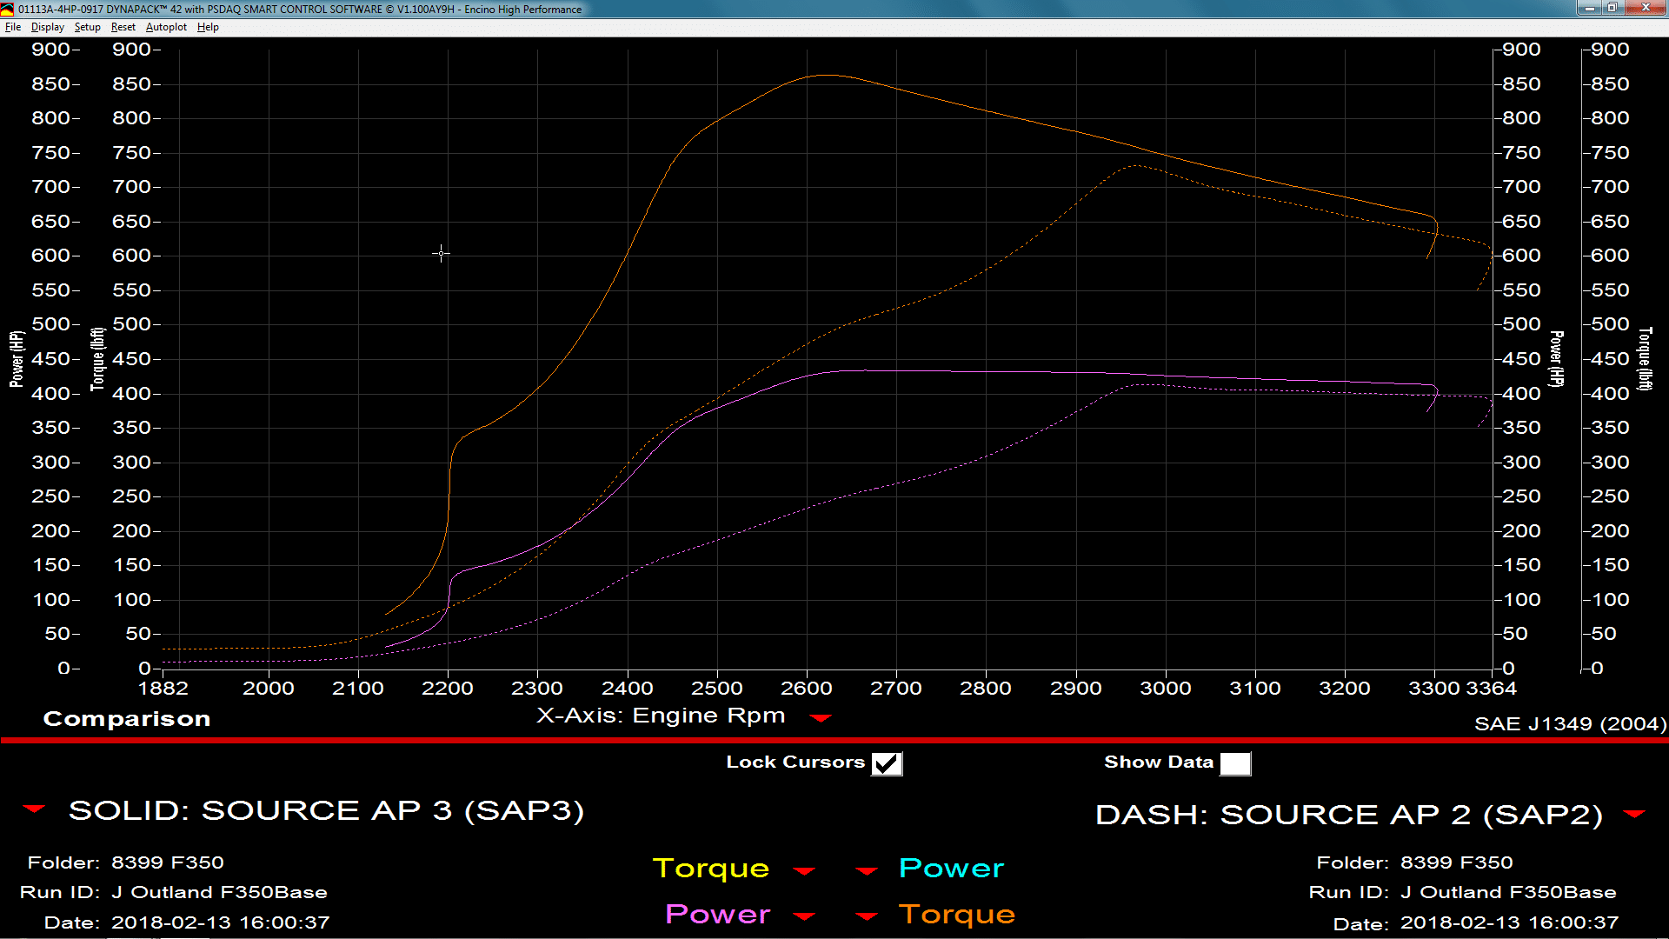Screen dimensions: 1669x939
Task: Click the SAE J1349 (2004) label
Action: [x=1570, y=723]
